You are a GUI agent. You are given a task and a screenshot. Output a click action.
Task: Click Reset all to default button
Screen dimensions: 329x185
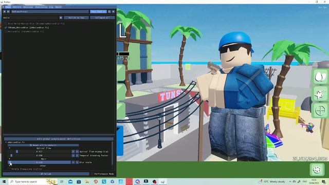click(43, 145)
